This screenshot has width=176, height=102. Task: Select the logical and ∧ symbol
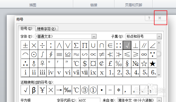click(x=59, y=45)
